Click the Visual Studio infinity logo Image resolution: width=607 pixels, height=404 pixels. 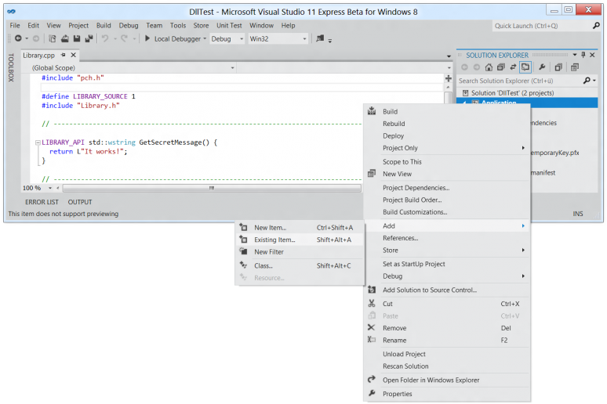point(11,12)
